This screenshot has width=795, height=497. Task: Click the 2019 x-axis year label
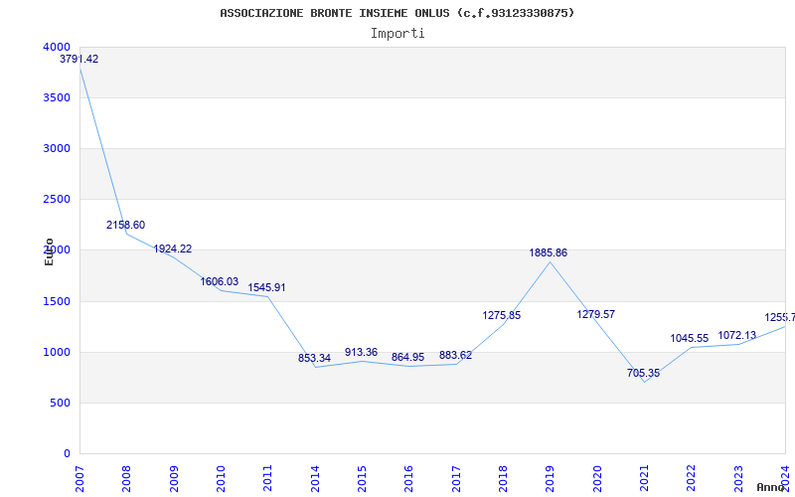coord(549,475)
